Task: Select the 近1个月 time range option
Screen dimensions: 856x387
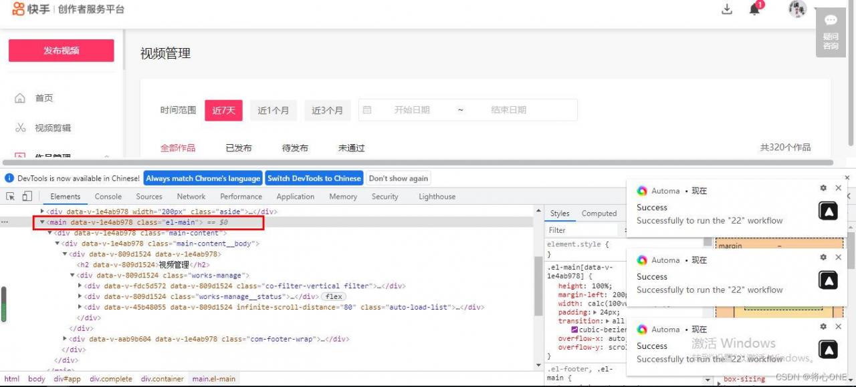Action: tap(274, 110)
